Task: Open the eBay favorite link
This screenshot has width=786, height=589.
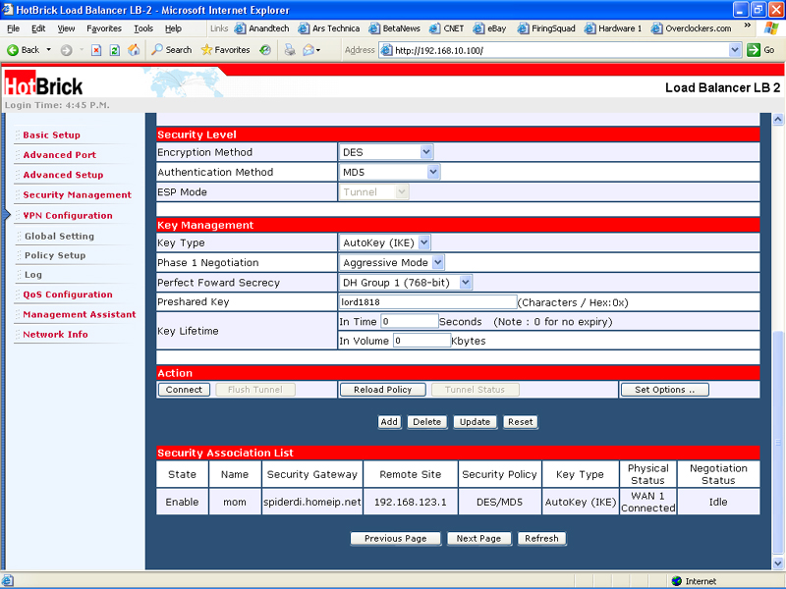Action: click(489, 28)
